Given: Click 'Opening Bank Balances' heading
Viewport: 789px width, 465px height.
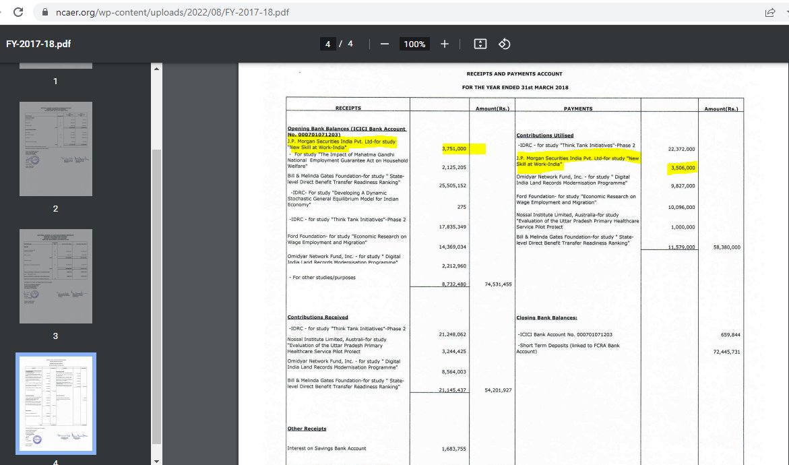Looking at the screenshot, I should click(347, 131).
